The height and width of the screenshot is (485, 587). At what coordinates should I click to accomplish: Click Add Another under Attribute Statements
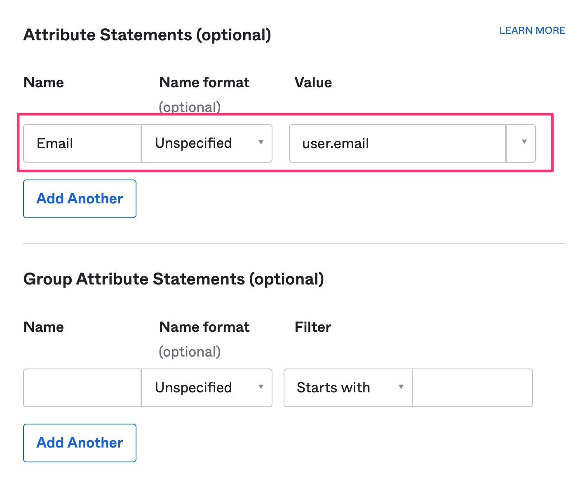[x=80, y=199]
